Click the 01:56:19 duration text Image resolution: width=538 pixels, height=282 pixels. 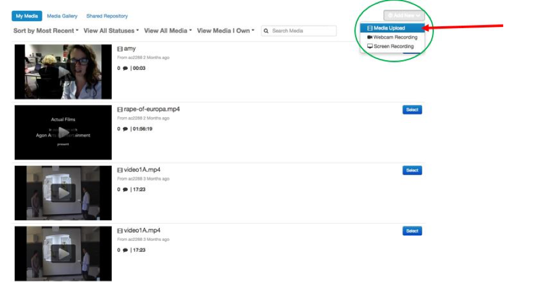pos(143,129)
